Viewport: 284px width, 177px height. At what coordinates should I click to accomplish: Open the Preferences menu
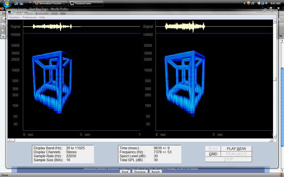click(29, 17)
